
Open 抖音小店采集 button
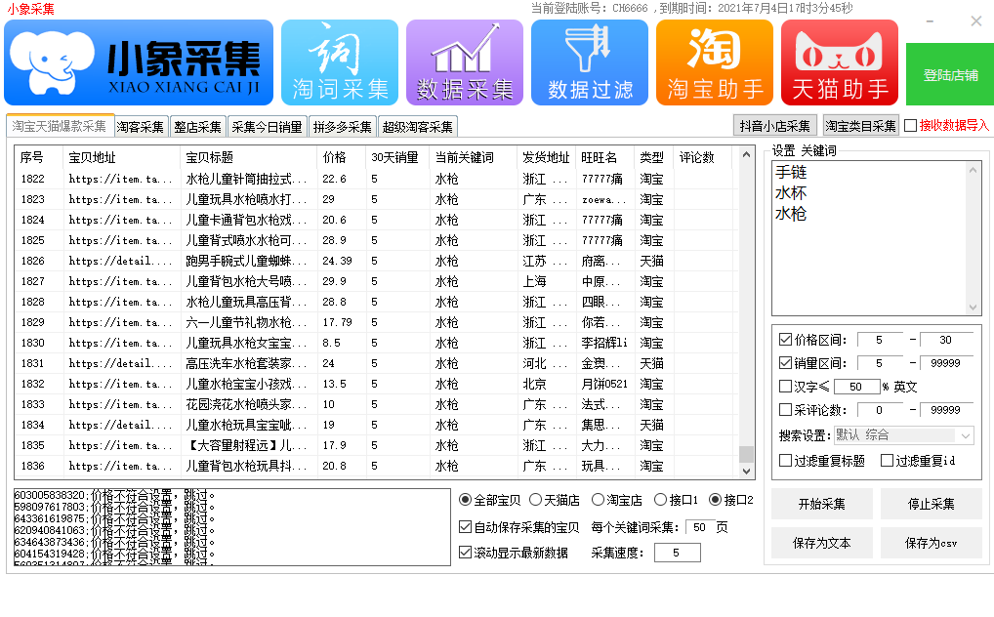click(x=774, y=126)
